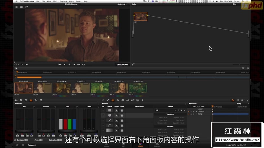
Task: Reset the Gain bars
Action: pos(77,107)
